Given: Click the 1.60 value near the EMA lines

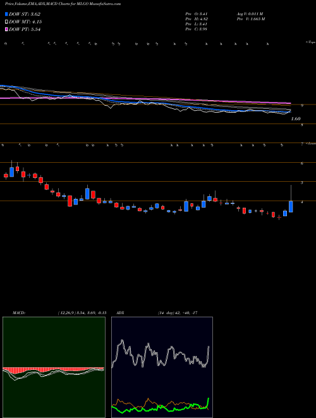Looking at the screenshot, I should [296, 119].
